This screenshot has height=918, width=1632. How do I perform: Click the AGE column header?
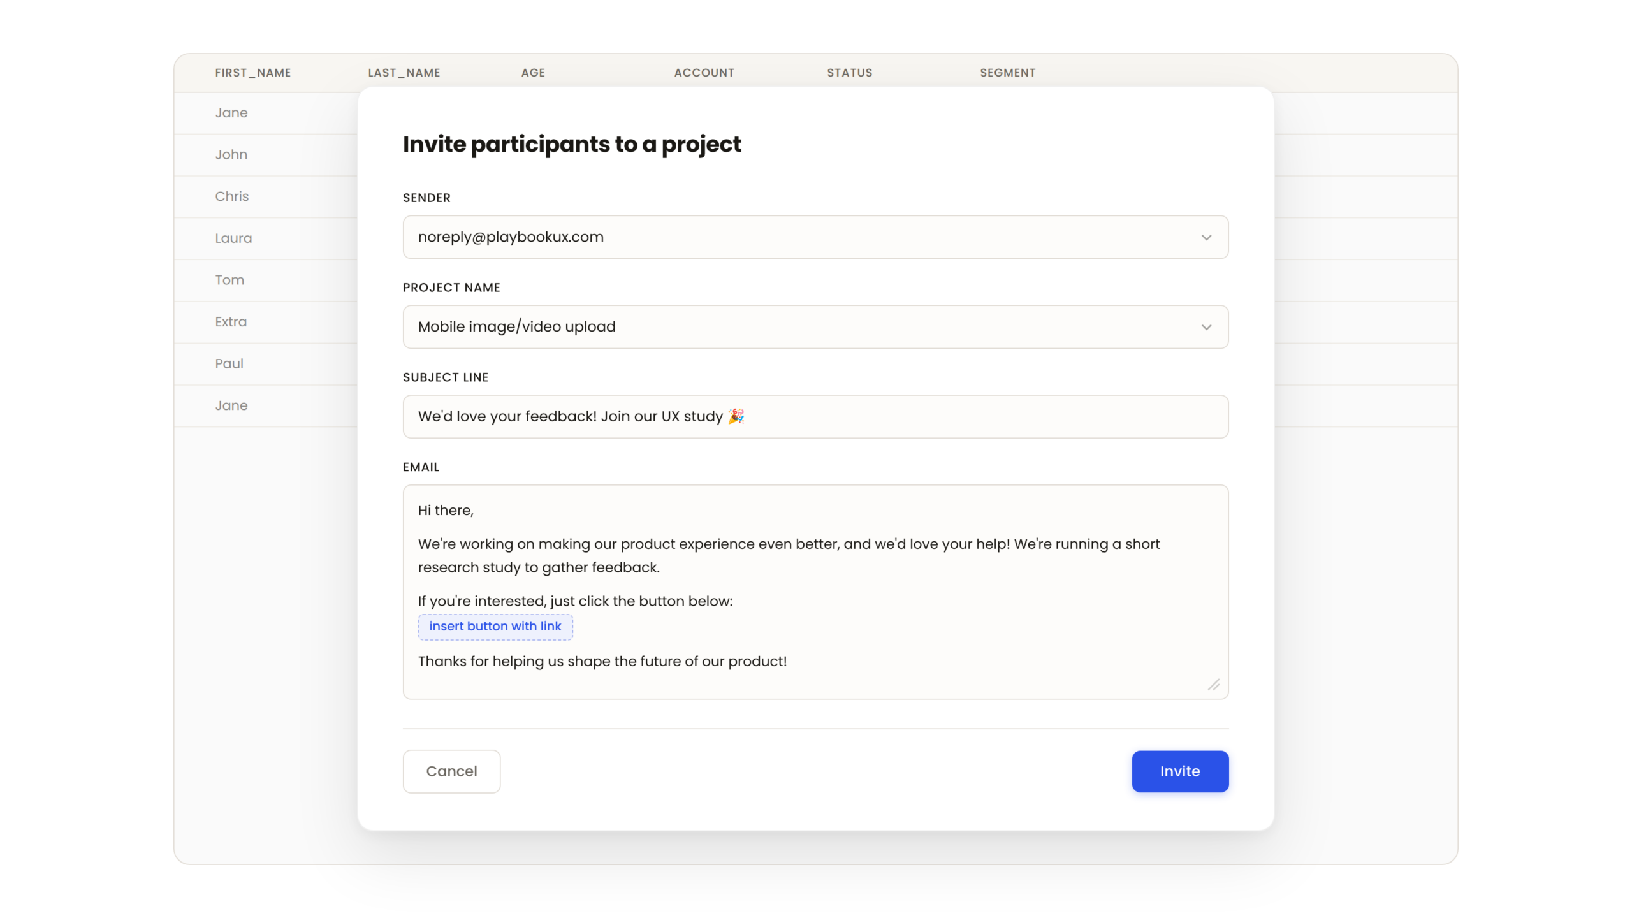[533, 73]
